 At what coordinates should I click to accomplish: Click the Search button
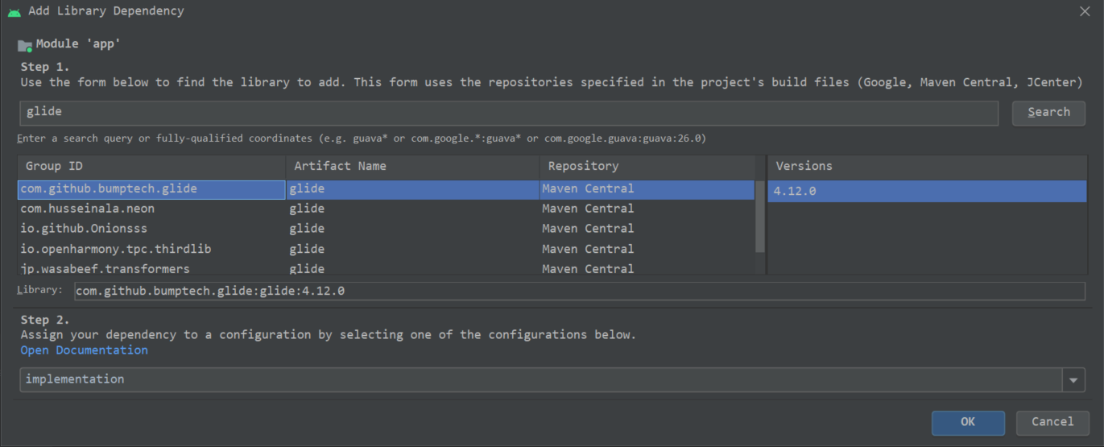coord(1048,113)
